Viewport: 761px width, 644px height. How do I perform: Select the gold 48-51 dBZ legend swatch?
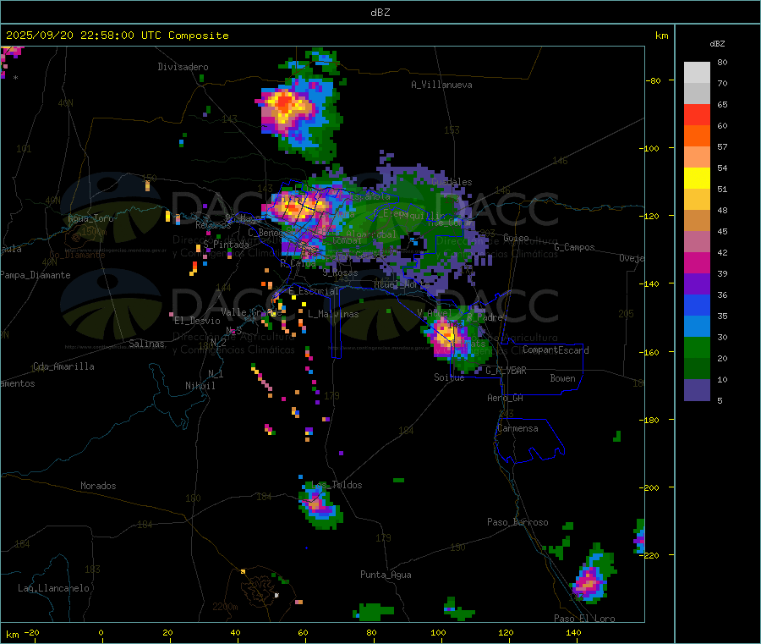[697, 200]
